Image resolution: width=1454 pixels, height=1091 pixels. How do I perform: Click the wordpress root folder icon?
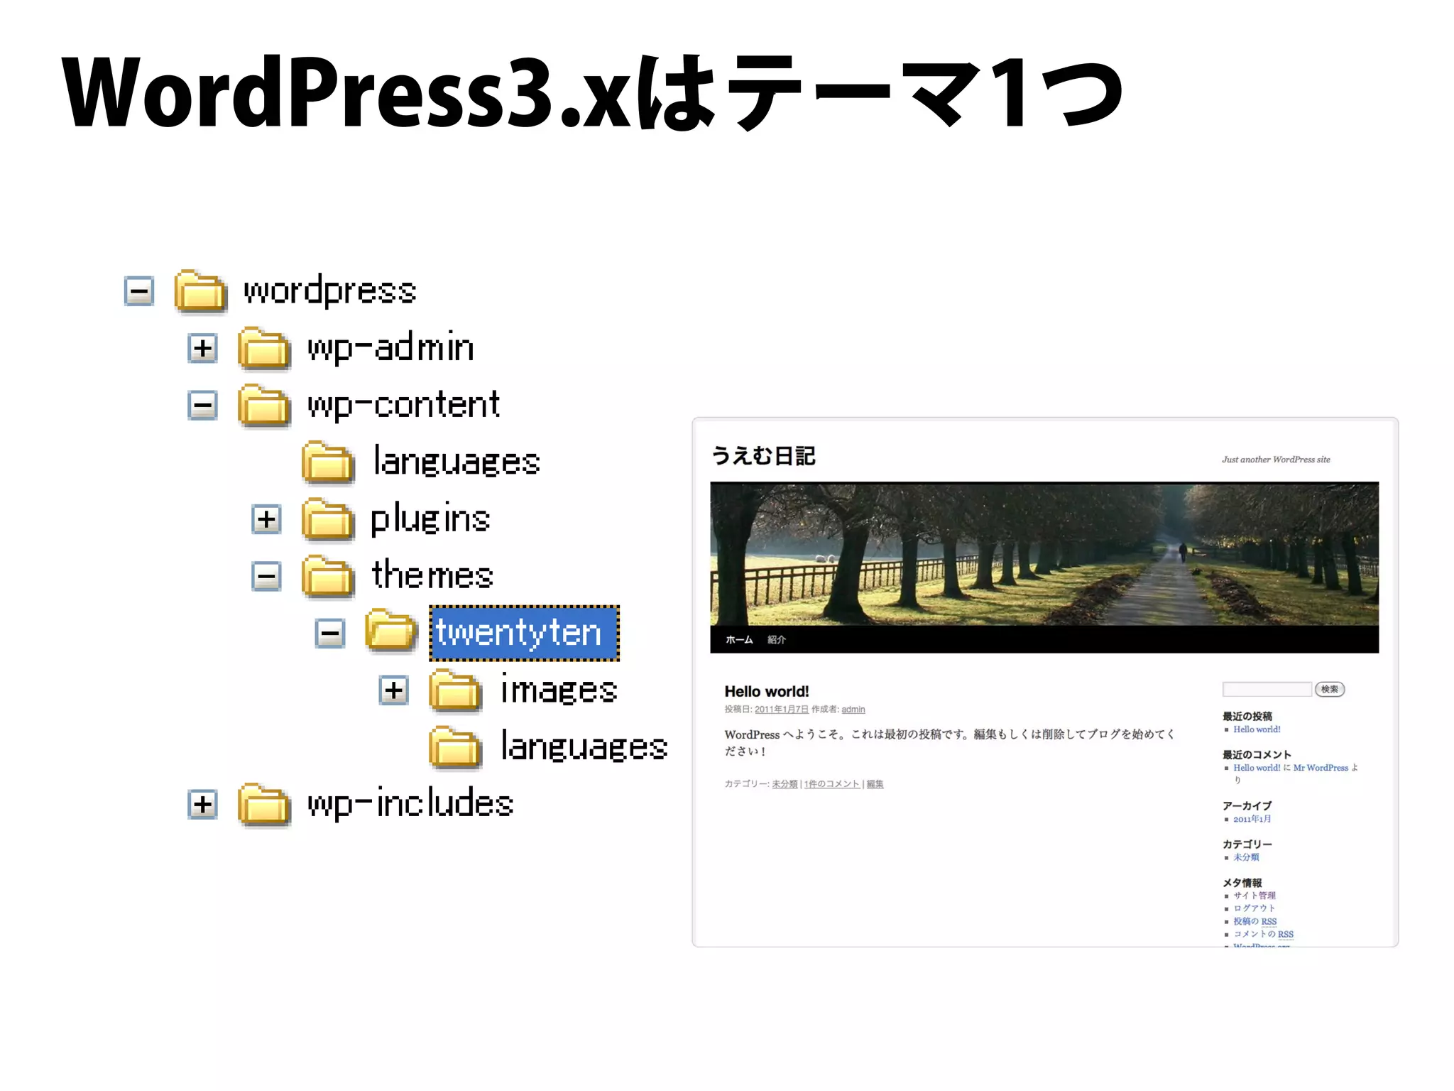click(x=201, y=291)
